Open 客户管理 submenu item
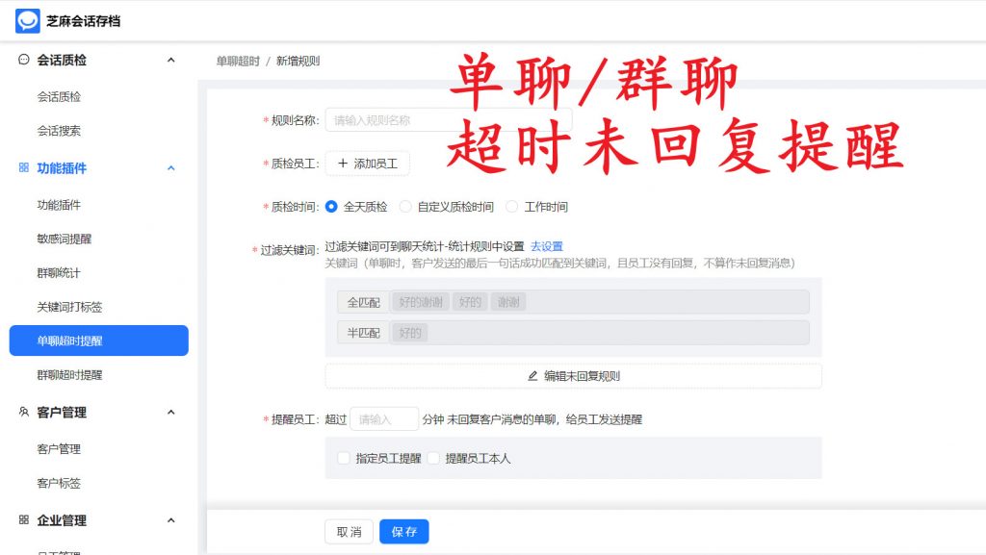This screenshot has width=986, height=555. tap(59, 449)
